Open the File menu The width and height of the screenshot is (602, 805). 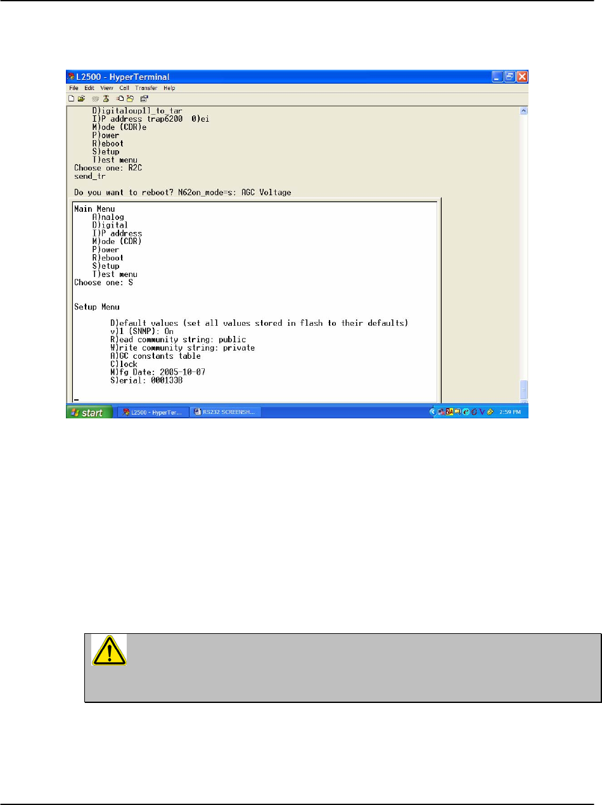(x=74, y=88)
